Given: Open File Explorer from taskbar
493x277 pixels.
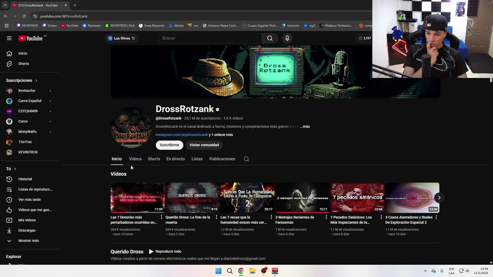Looking at the screenshot, I should (252, 271).
